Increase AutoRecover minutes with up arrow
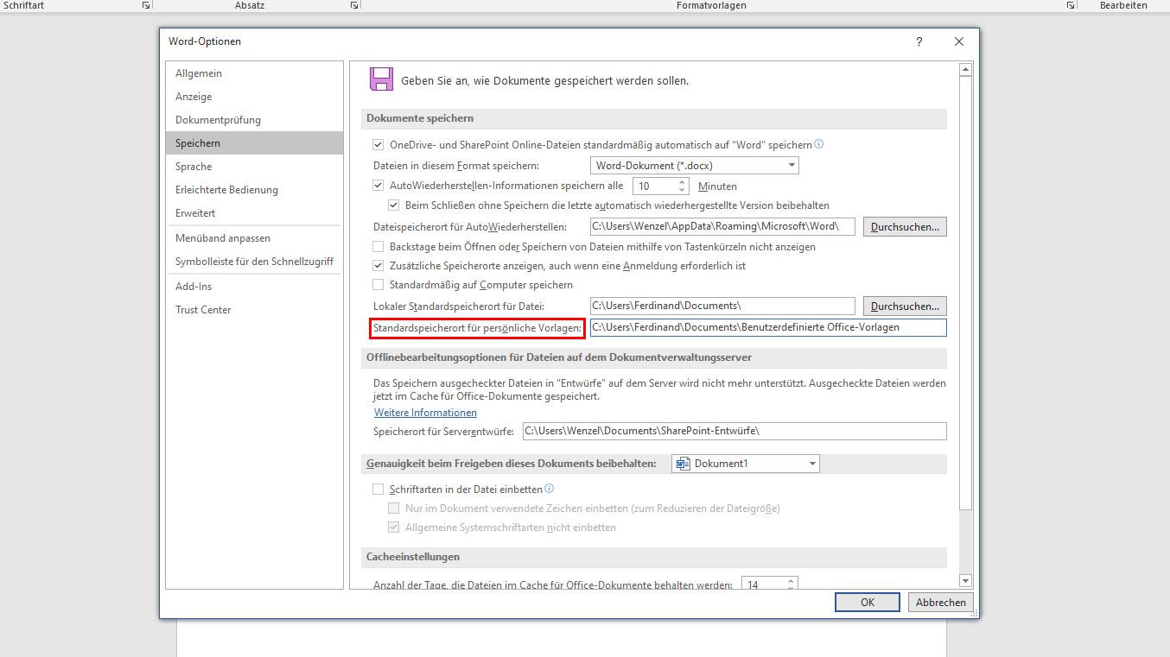Viewport: 1170px width, 657px height. click(x=683, y=182)
